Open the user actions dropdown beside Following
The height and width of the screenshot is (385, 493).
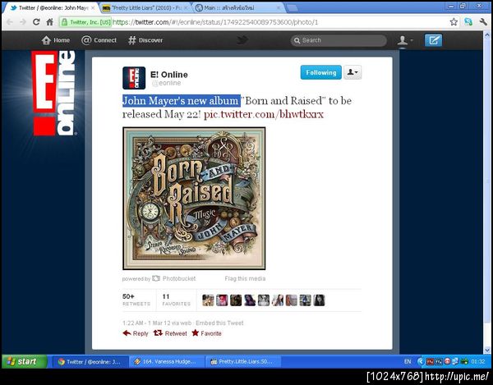pos(352,72)
